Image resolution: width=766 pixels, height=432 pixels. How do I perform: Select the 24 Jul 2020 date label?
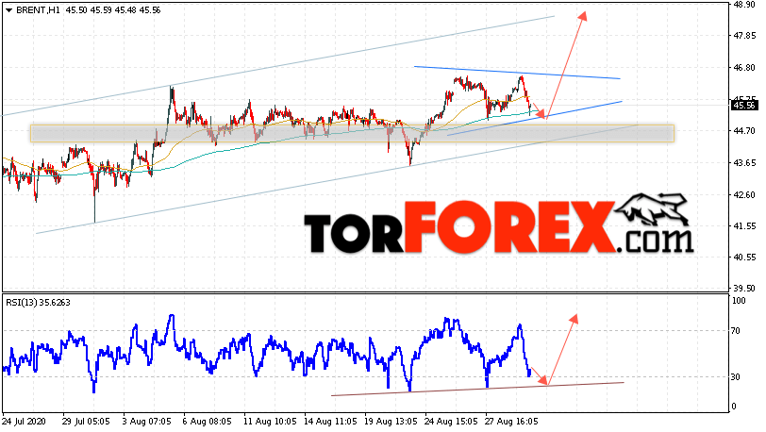click(24, 422)
